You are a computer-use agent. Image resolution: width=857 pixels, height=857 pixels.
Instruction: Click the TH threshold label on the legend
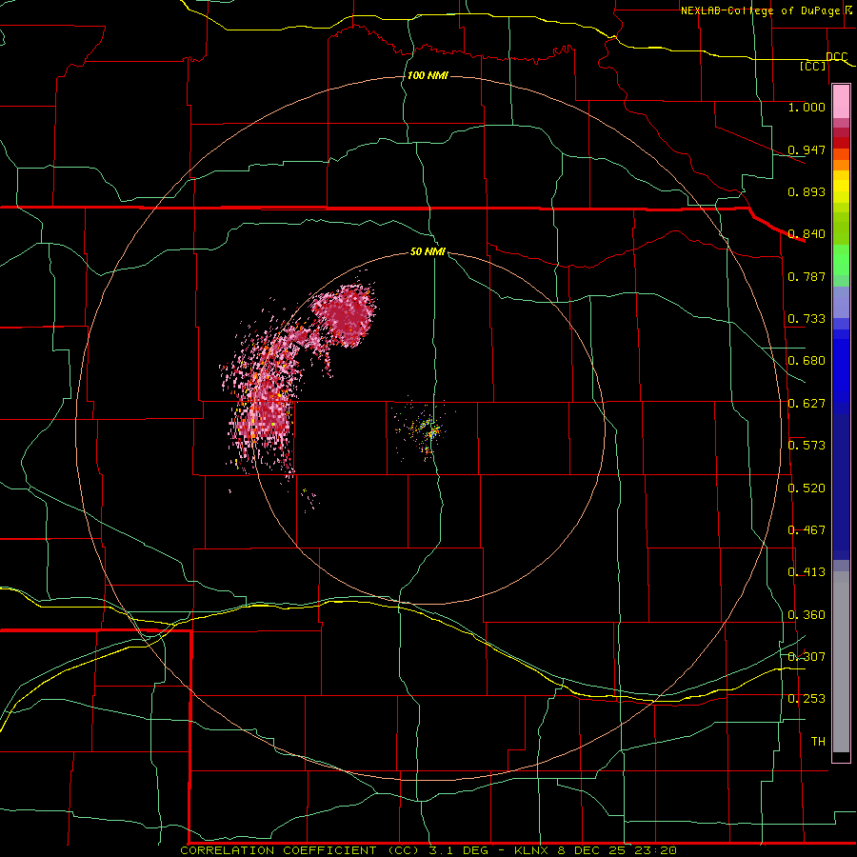point(818,742)
